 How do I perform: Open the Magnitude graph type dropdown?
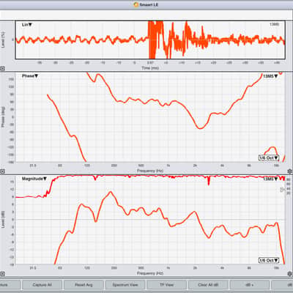(34, 179)
